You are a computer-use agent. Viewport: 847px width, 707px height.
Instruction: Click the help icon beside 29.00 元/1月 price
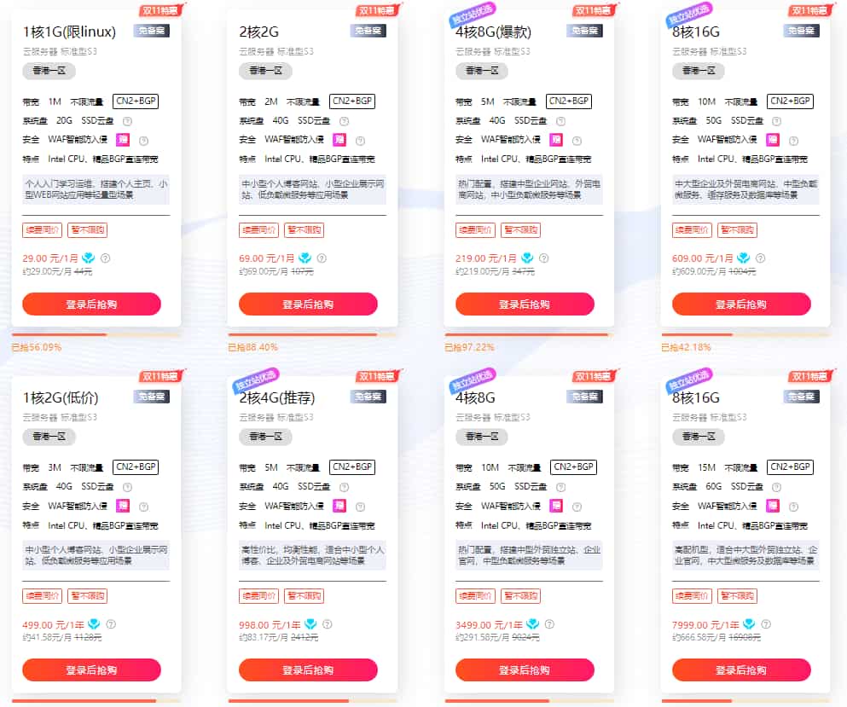(x=106, y=258)
